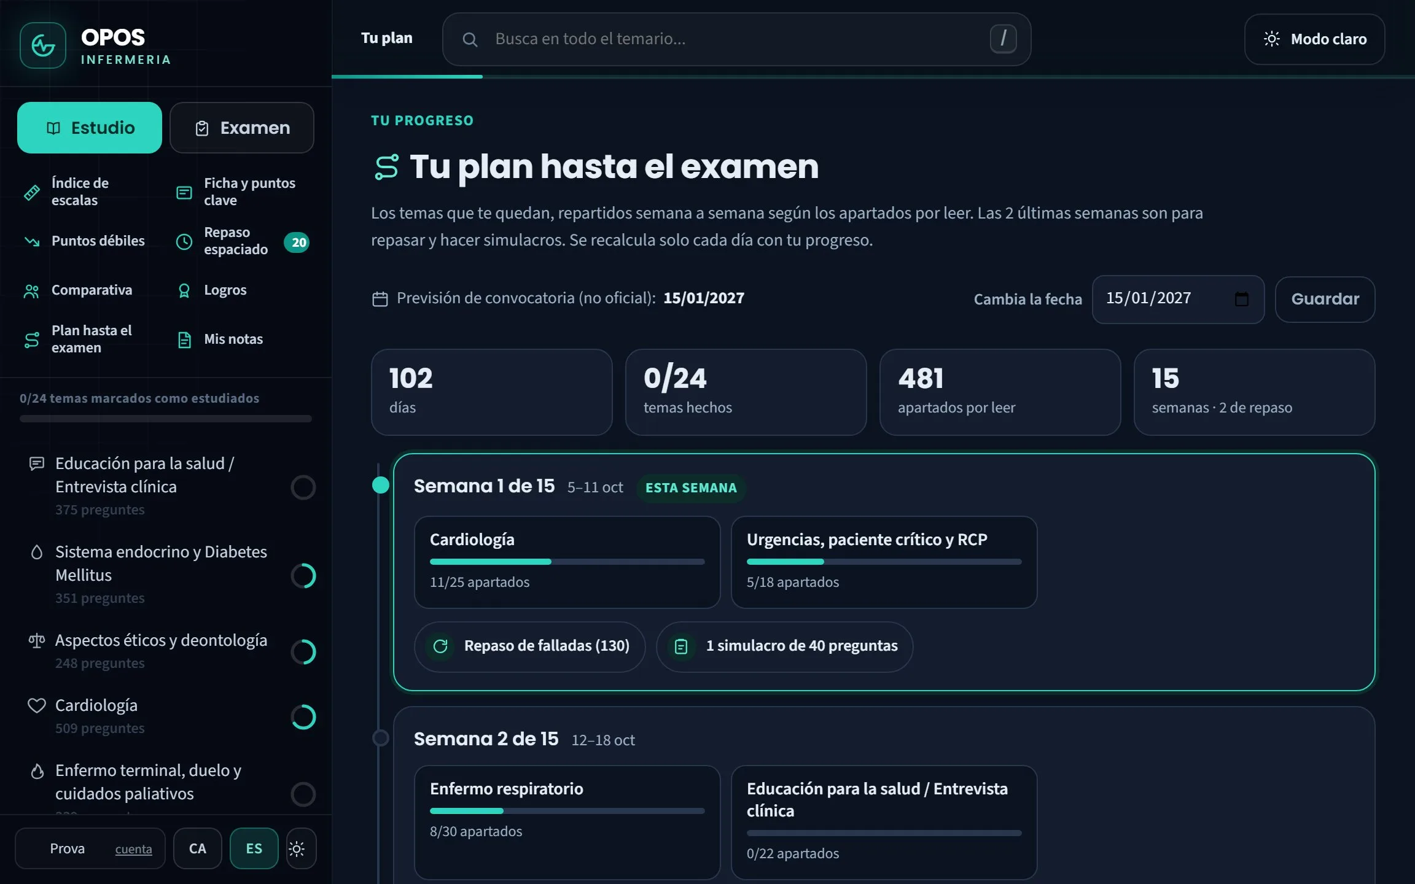Open Ficha y puntos clave icon
Image resolution: width=1415 pixels, height=884 pixels.
[x=184, y=192]
